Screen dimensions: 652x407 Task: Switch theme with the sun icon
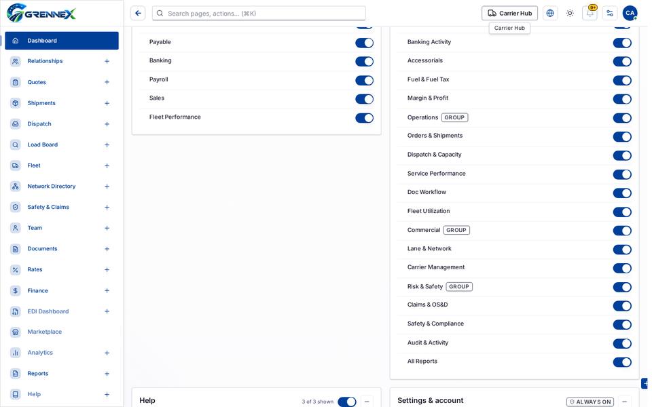click(x=570, y=14)
